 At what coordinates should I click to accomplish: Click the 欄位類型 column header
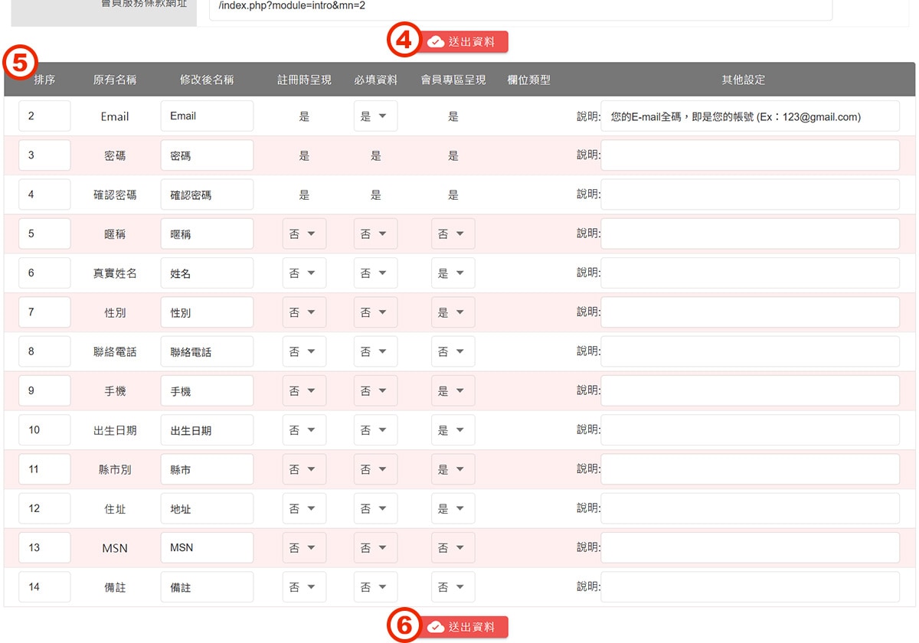pyautogui.click(x=529, y=80)
